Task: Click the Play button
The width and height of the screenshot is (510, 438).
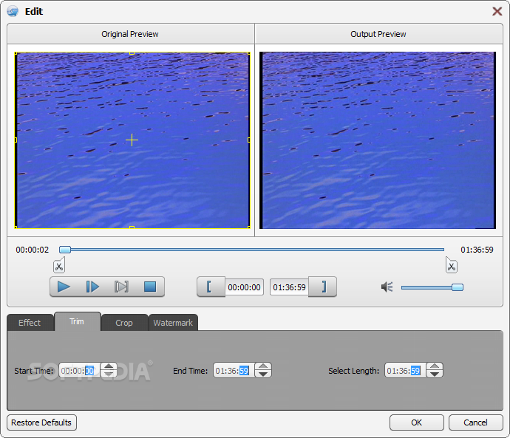Action: coord(64,287)
